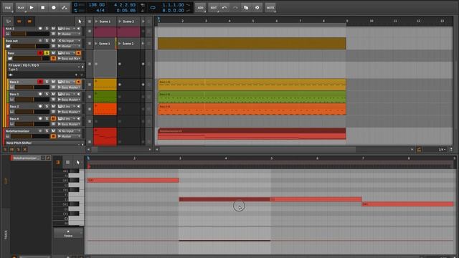The image size is (459, 258).
Task: Toggle monitor icon on Bass 1 track
Action: [x=78, y=82]
